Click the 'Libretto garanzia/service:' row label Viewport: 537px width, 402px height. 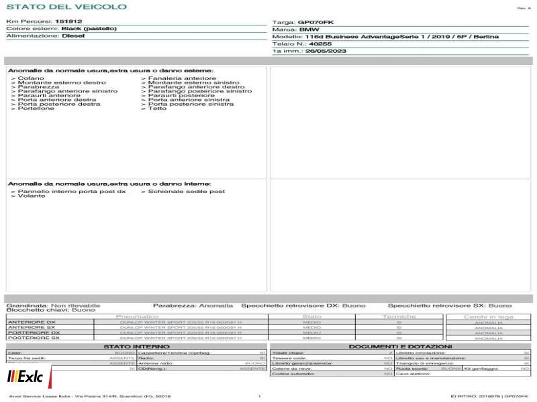tap(302, 363)
